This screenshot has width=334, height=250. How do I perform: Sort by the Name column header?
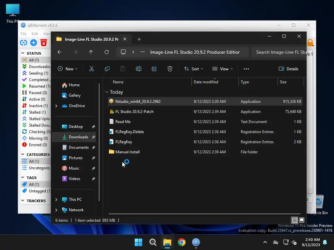point(118,82)
